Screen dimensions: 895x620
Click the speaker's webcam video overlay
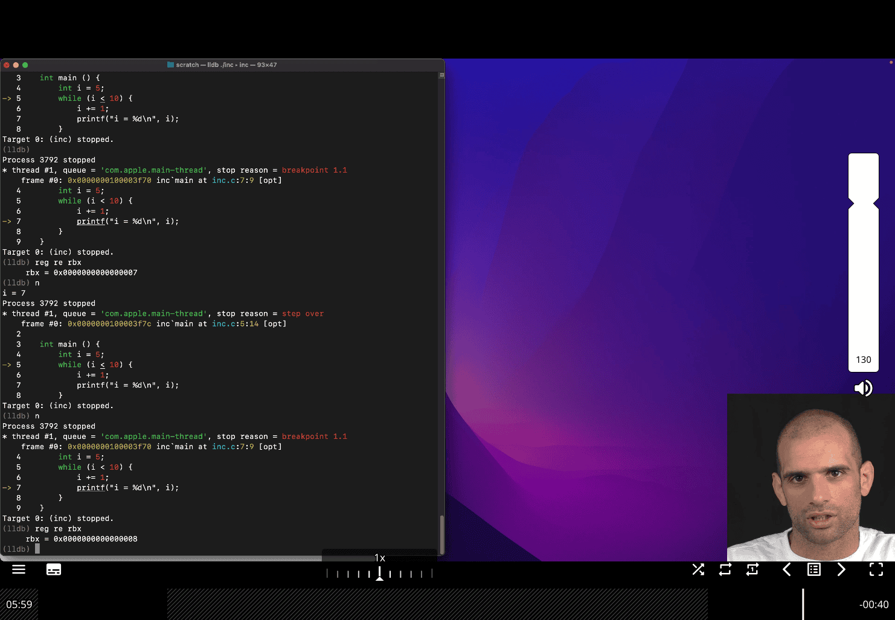[810, 477]
